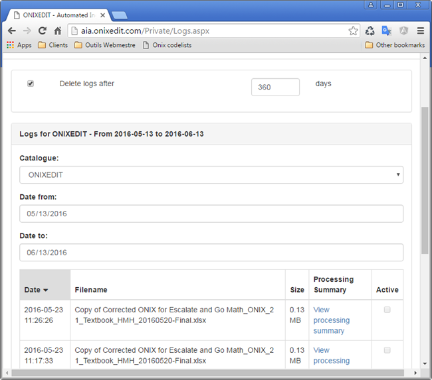View processing summary for 11:17:33 log
This screenshot has height=380, width=432.
pos(332,355)
